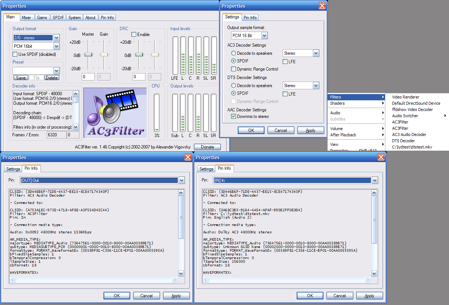449x305 pixels.
Task: Switch to the Gains tab
Action: click(x=42, y=18)
